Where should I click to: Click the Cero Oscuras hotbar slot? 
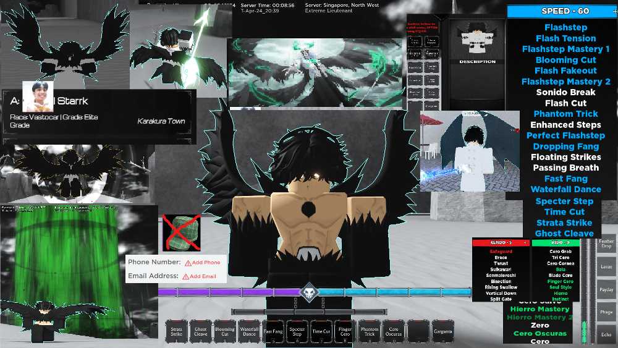tap(394, 331)
